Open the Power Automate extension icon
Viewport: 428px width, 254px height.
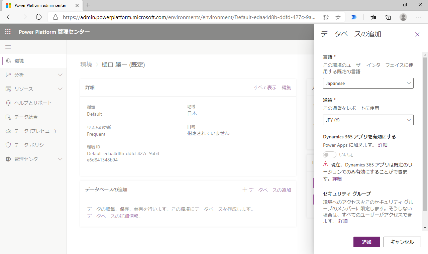click(354, 17)
